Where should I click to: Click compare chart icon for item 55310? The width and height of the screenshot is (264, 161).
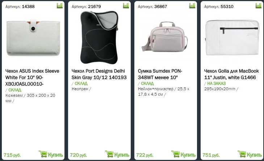(259, 6)
